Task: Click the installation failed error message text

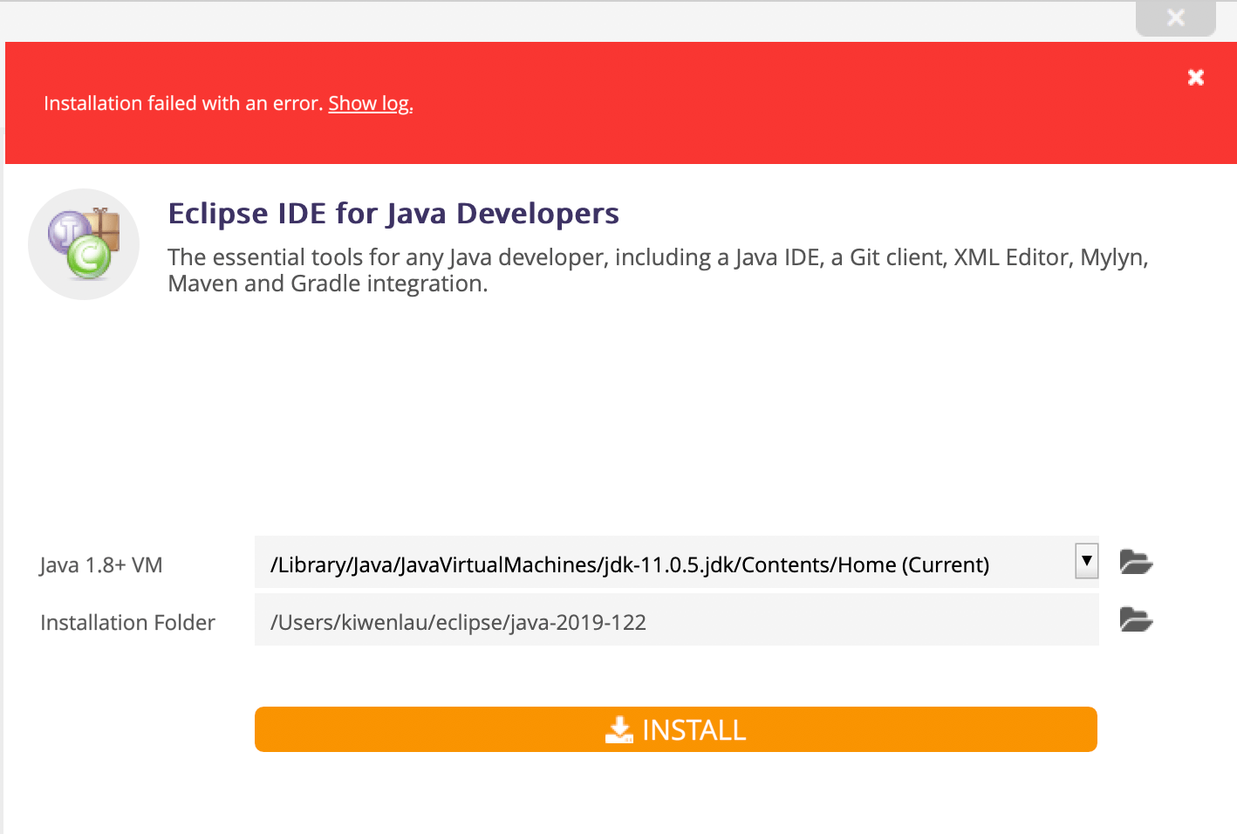Action: [x=183, y=103]
